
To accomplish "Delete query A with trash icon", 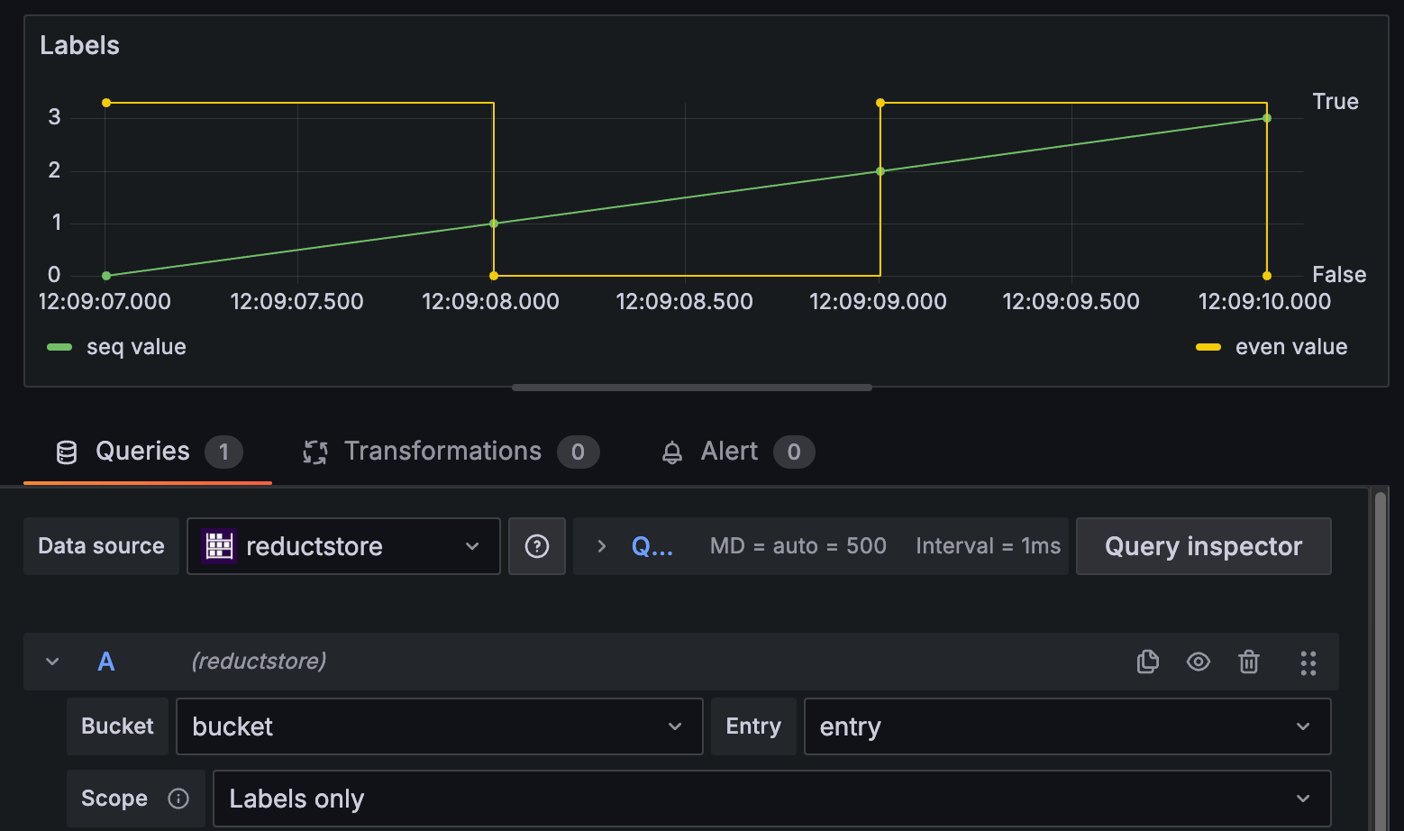I will tap(1248, 662).
